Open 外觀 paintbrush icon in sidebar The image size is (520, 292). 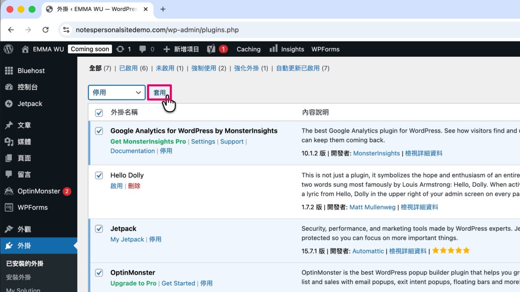[9, 229]
